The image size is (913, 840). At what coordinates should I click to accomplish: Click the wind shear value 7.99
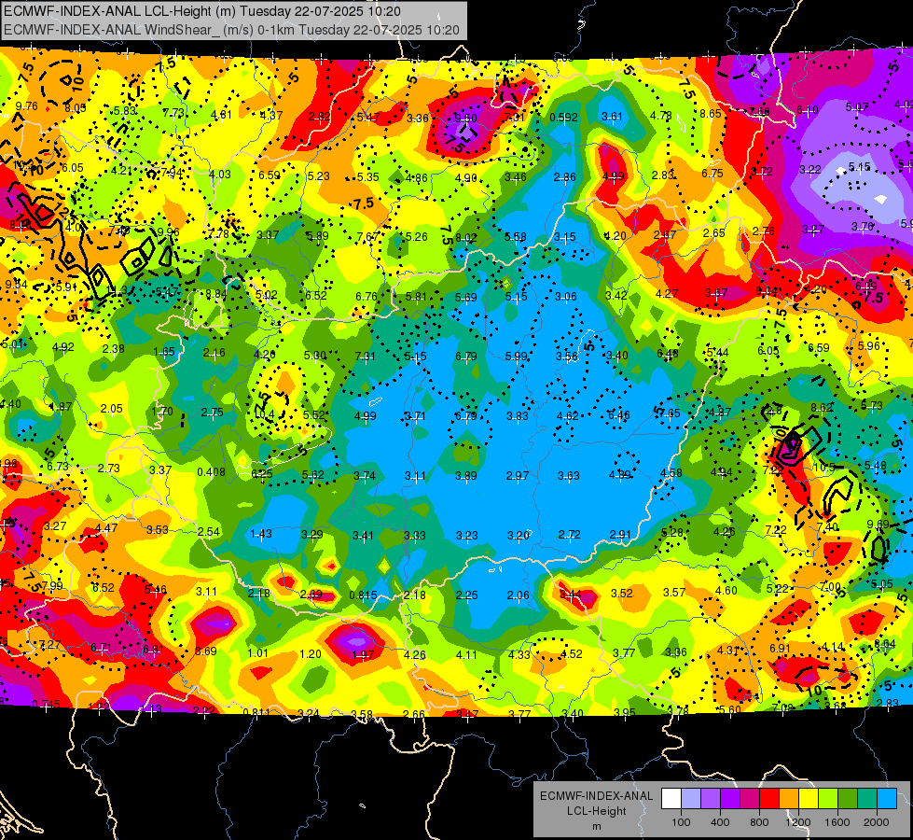52,585
